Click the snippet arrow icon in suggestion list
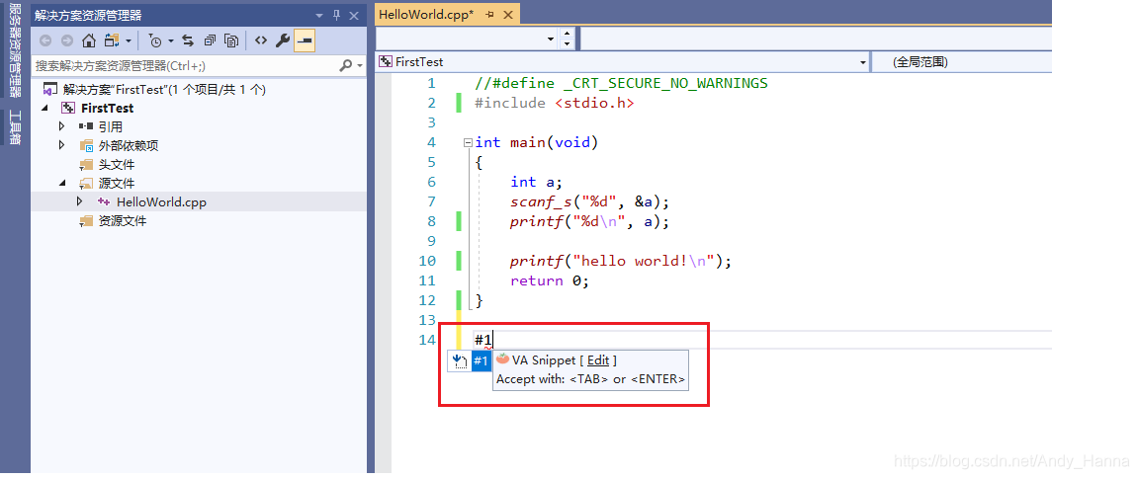This screenshot has width=1139, height=479. [459, 360]
